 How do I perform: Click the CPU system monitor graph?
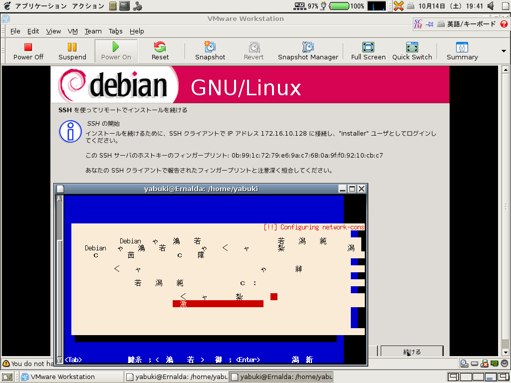coord(376,6)
